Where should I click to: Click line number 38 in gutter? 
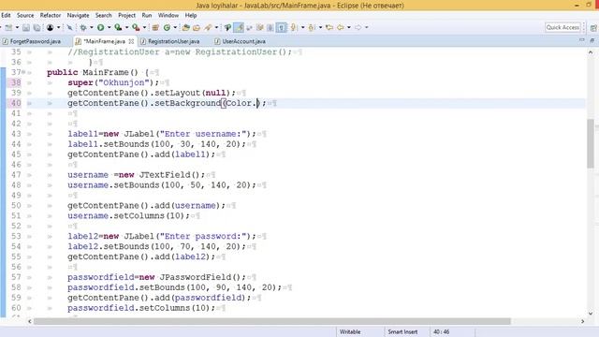pyautogui.click(x=16, y=82)
